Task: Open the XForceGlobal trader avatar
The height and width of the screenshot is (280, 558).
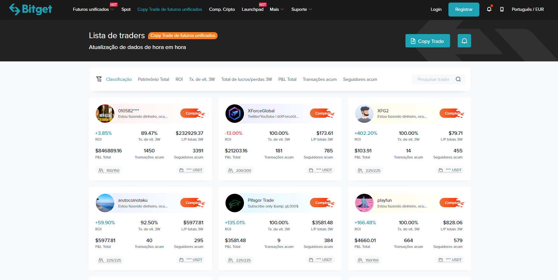Action: [235, 114]
